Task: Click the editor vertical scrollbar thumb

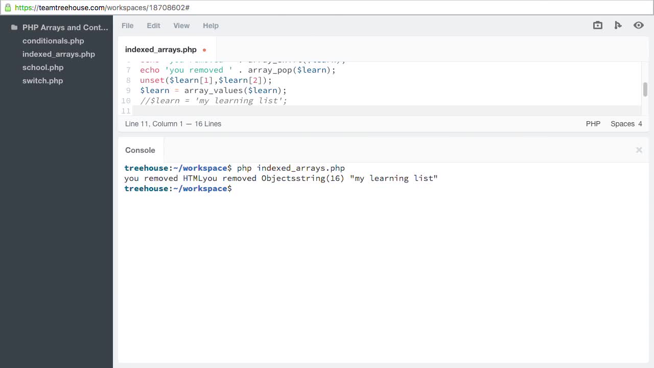Action: (x=645, y=89)
